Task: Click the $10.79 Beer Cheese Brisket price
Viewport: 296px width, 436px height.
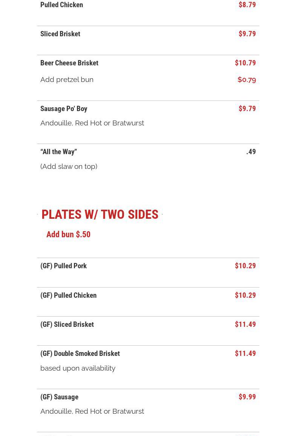Action: pyautogui.click(x=245, y=63)
